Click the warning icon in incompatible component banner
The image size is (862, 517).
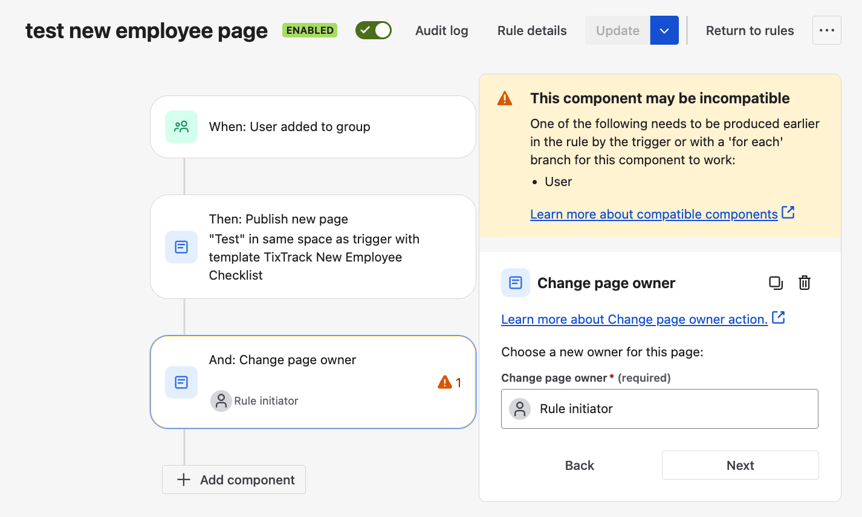pyautogui.click(x=505, y=98)
